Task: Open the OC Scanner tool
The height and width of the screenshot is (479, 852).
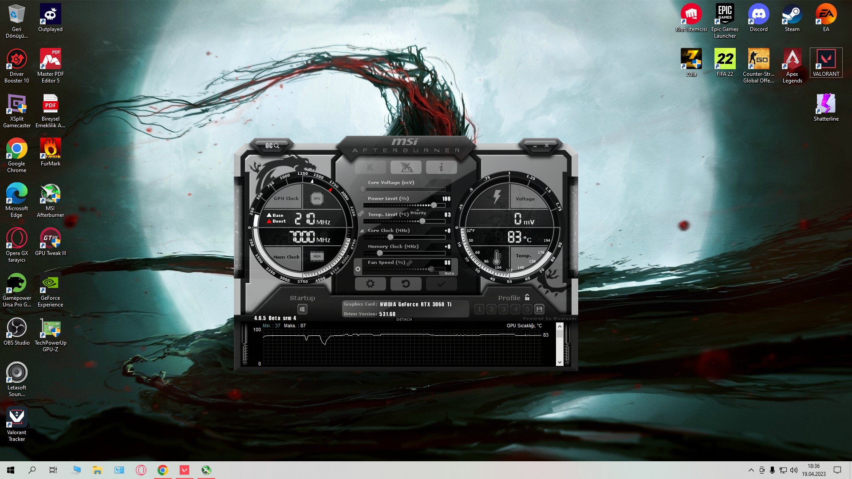Action: [272, 145]
